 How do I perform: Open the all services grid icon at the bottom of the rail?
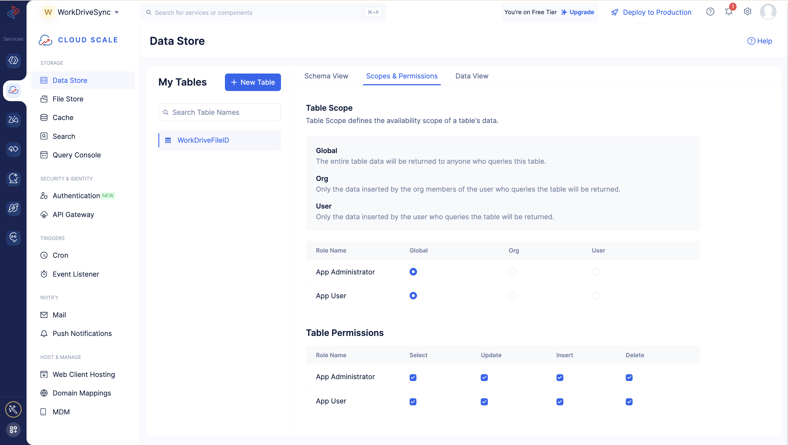pyautogui.click(x=13, y=430)
